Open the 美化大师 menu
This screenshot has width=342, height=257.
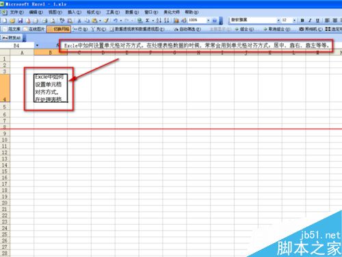point(172,12)
